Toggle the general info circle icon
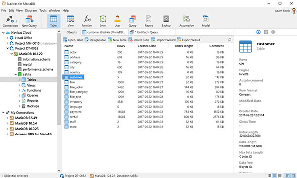297x178 pixels. 258,32
